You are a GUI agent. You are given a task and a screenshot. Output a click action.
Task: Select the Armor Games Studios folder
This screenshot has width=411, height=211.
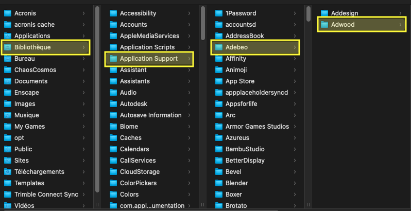coord(255,127)
